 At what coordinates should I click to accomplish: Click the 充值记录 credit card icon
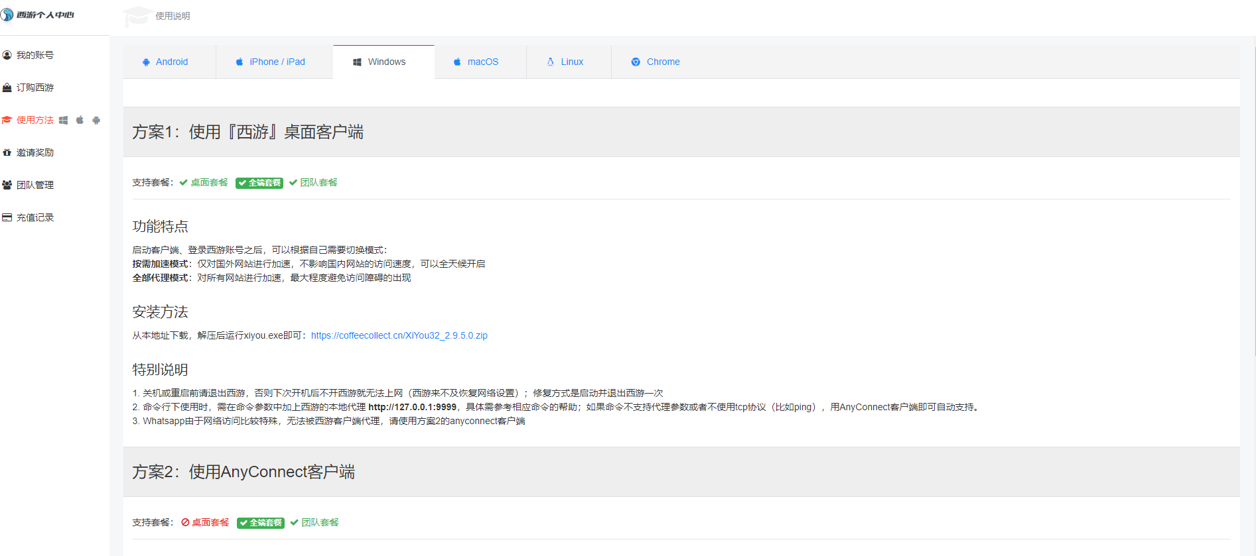[7, 217]
